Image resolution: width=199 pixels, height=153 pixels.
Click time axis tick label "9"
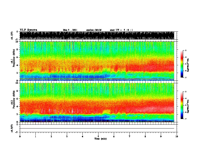(x=161, y=136)
